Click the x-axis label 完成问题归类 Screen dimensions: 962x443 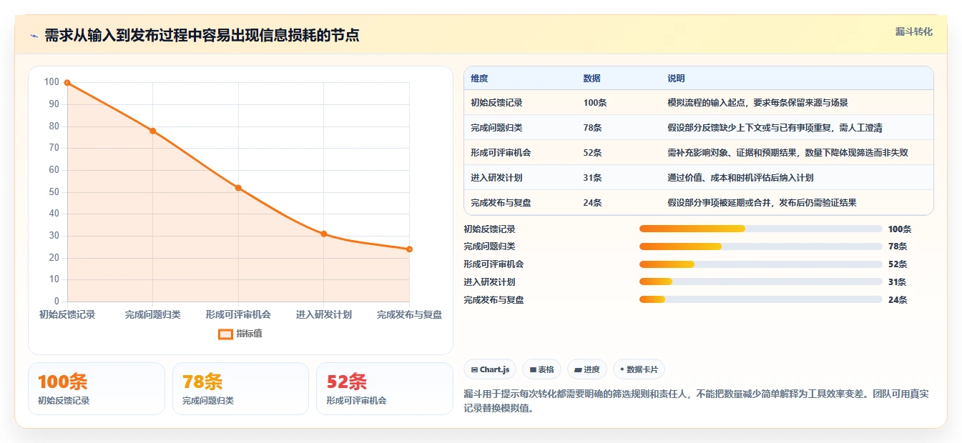[152, 314]
